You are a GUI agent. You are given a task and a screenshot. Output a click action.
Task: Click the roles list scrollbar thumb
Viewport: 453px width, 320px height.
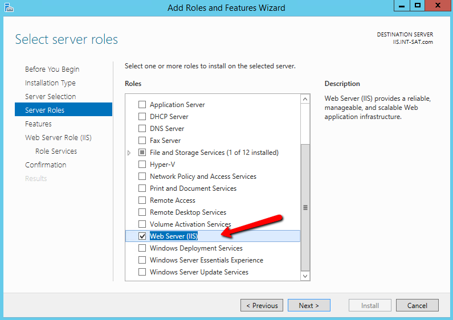(x=305, y=207)
